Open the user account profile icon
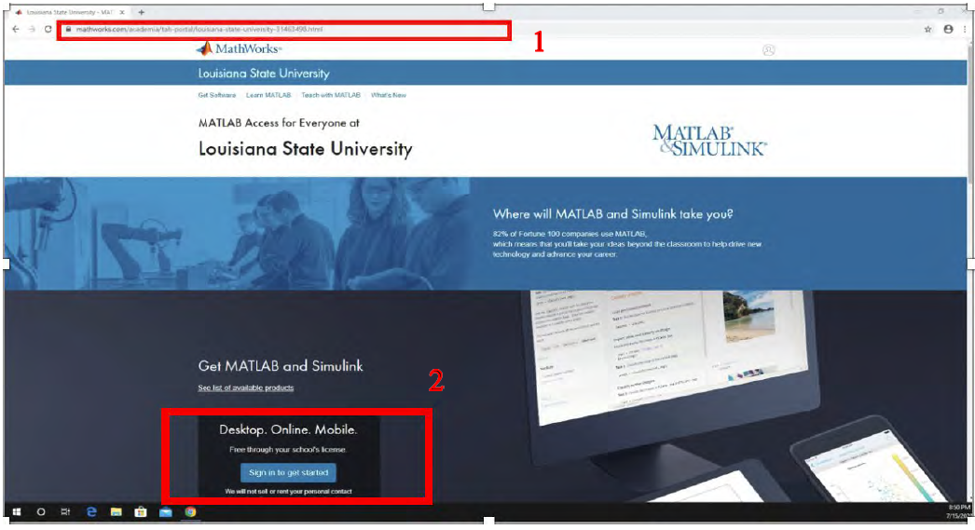Image resolution: width=975 pixels, height=530 pixels. coord(768,50)
